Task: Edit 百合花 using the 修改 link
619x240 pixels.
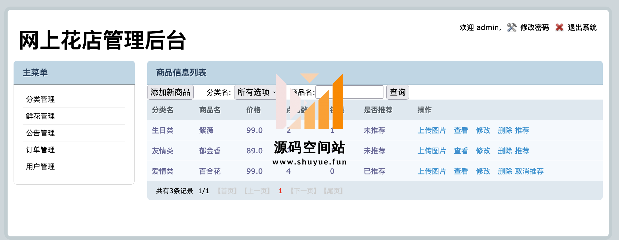Action: (x=483, y=171)
